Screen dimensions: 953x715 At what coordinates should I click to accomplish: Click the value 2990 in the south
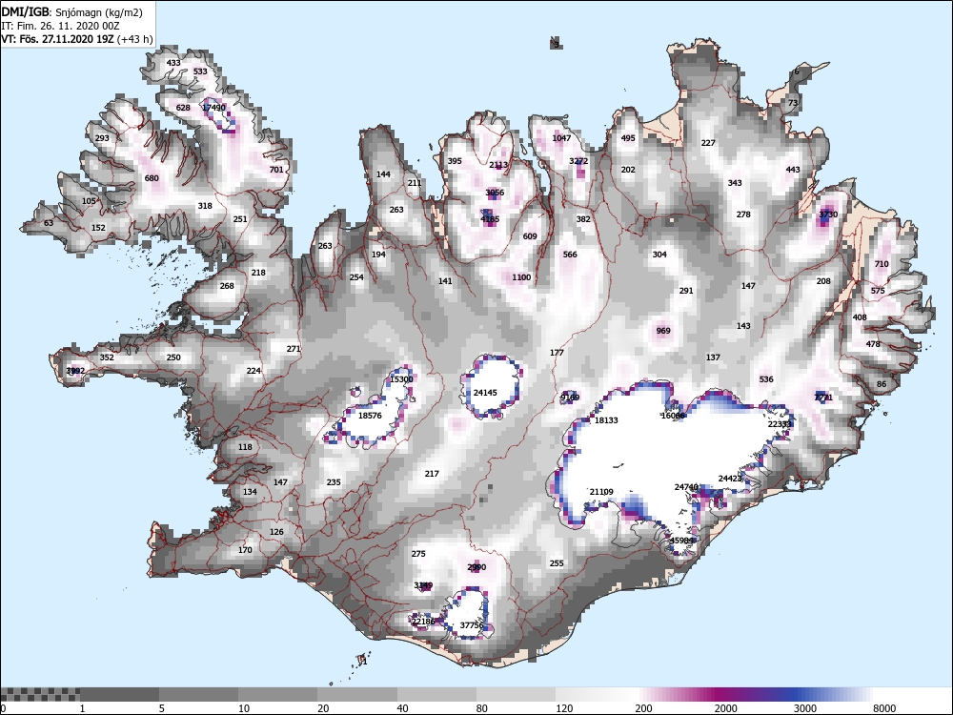tap(476, 567)
